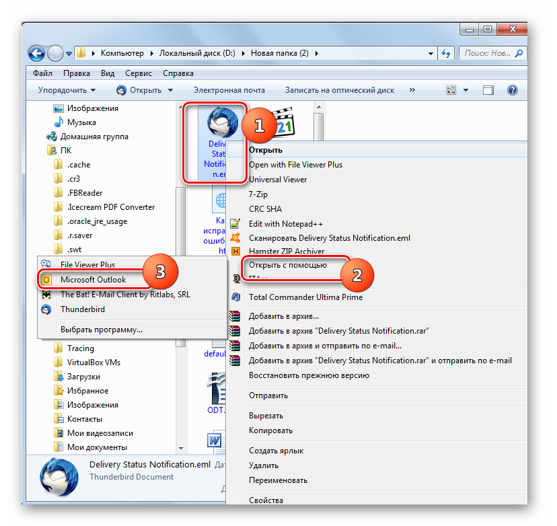Open the view options dropdown arrow
557x526 pixels.
466,90
